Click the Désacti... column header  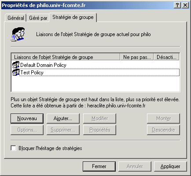tap(166, 57)
